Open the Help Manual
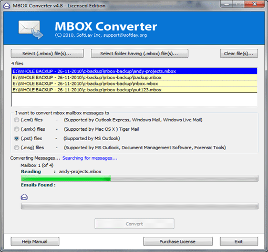The width and height of the screenshot is (268, 252). pyautogui.click(x=35, y=241)
